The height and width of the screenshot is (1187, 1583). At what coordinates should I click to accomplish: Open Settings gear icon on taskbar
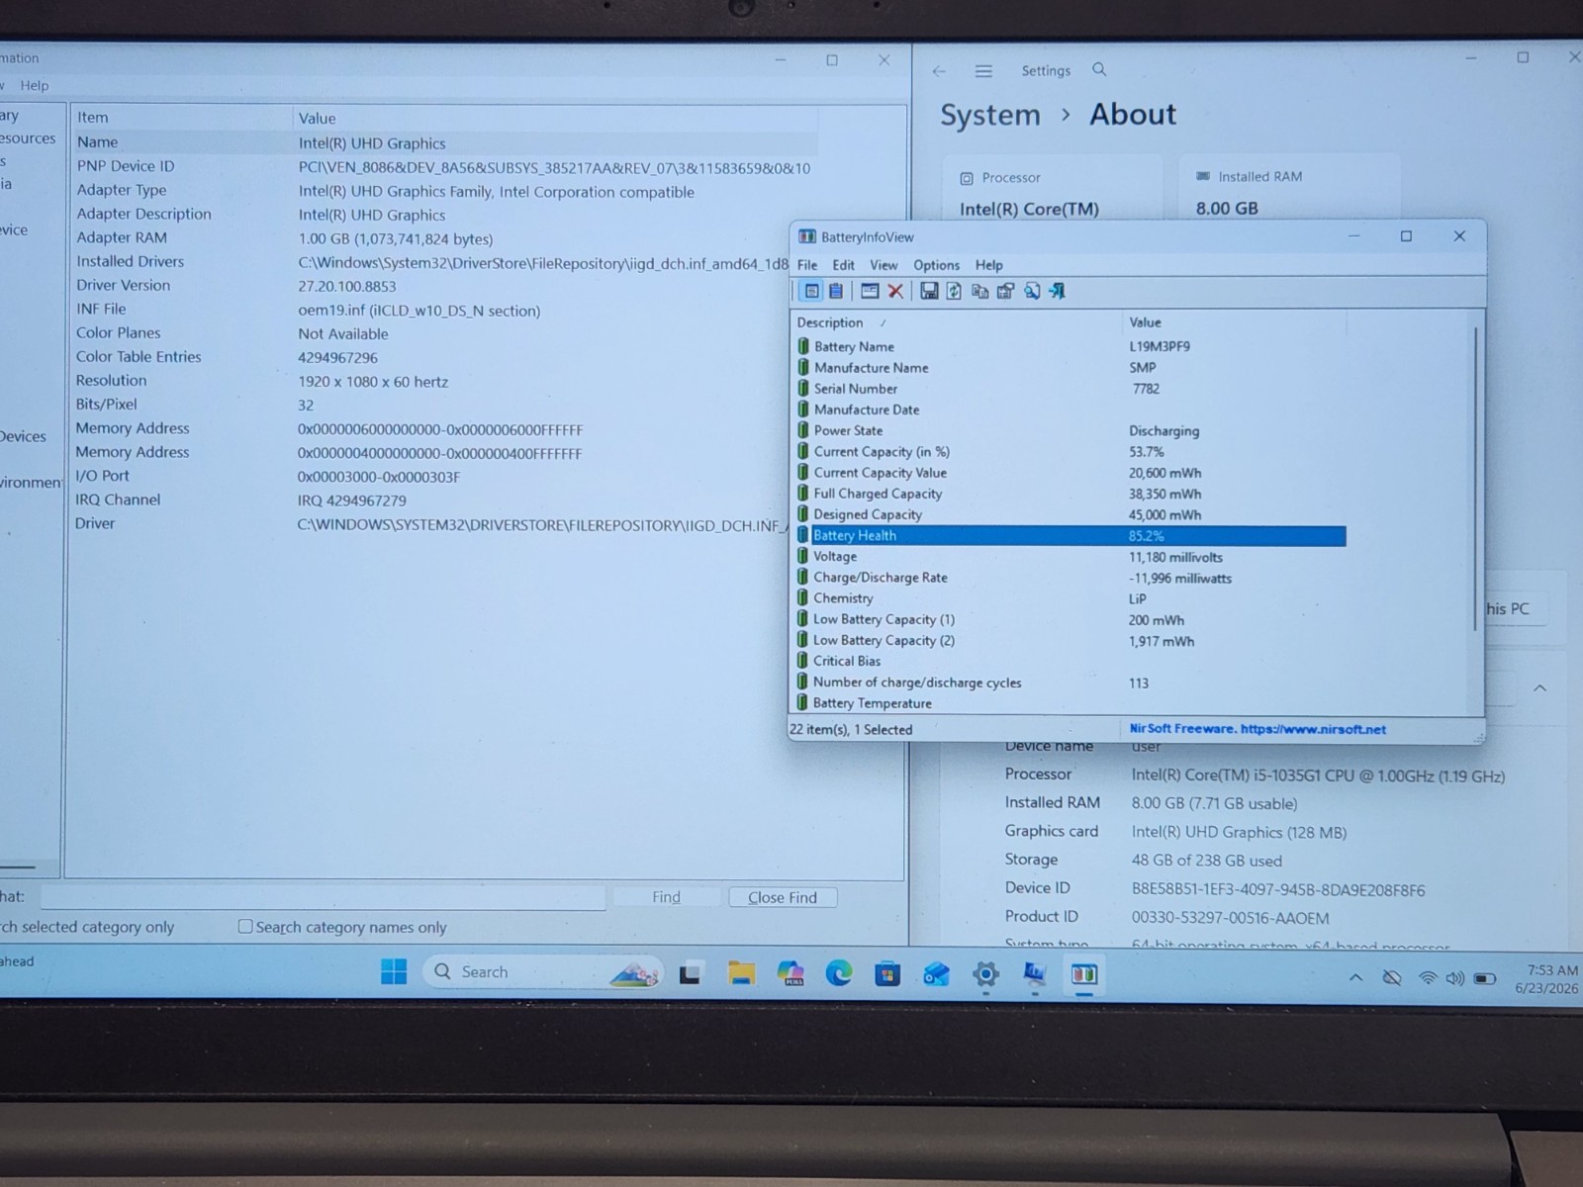(x=985, y=974)
